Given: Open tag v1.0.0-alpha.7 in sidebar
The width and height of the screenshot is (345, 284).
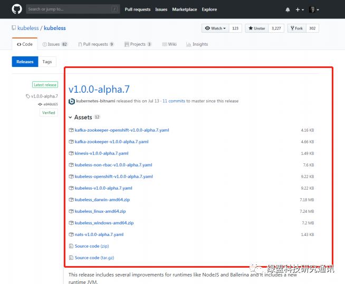Looking at the screenshot, I should [42, 96].
